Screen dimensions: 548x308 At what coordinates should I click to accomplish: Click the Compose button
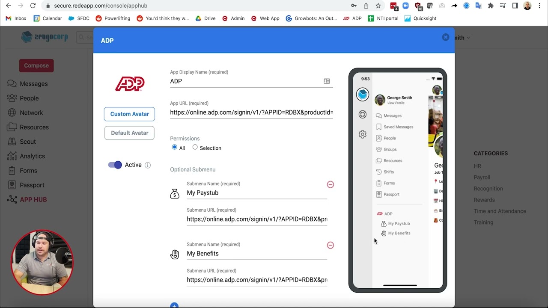(x=36, y=65)
